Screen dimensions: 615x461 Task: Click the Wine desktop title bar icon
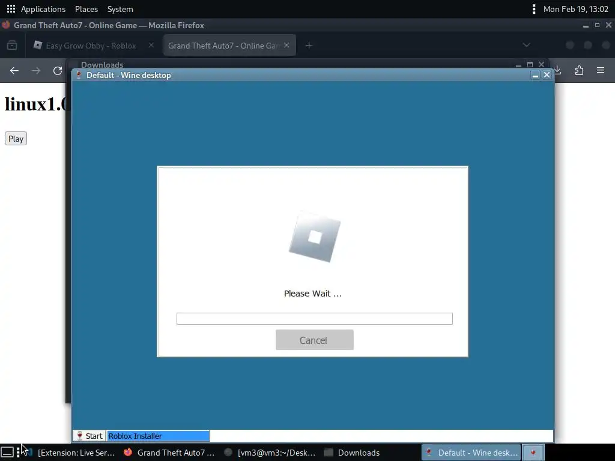(79, 75)
